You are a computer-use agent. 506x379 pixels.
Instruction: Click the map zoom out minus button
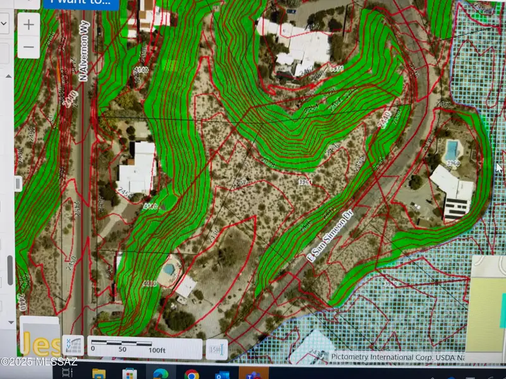pyautogui.click(x=29, y=47)
